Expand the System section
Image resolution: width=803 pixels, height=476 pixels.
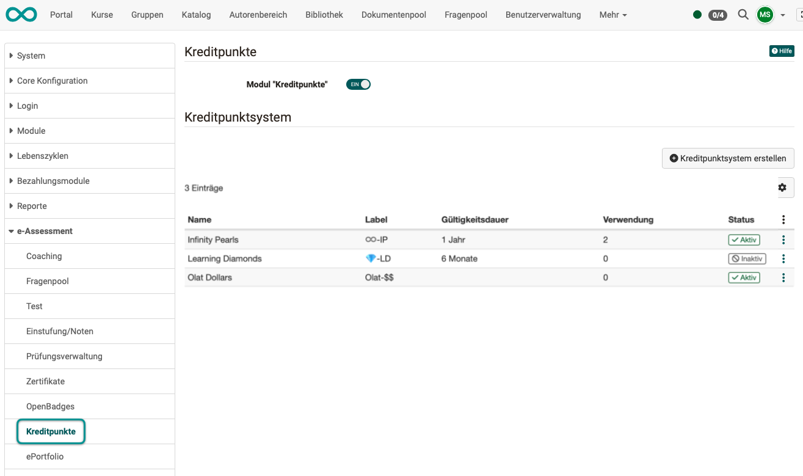(32, 56)
